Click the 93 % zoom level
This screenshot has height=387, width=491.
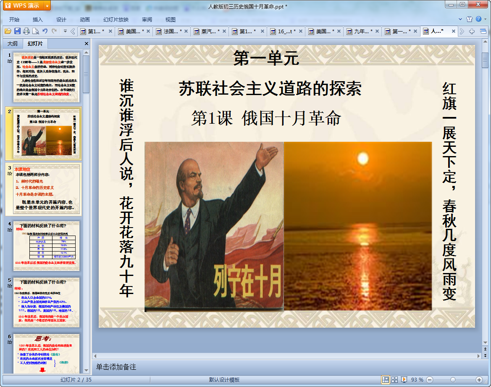[x=417, y=380]
